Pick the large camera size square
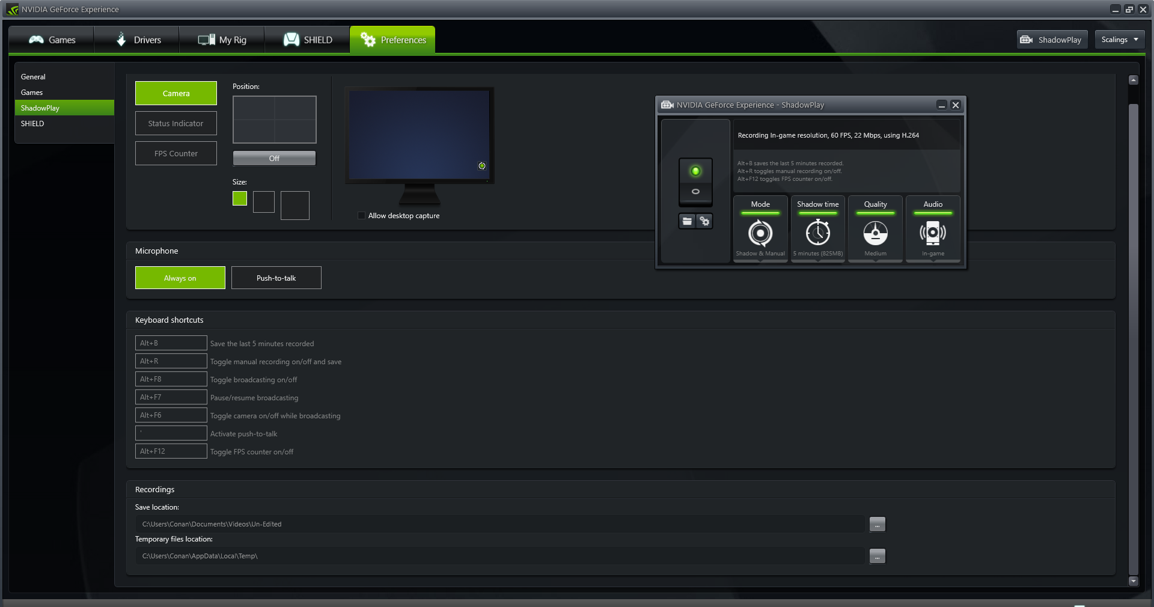This screenshot has width=1154, height=607. point(295,206)
